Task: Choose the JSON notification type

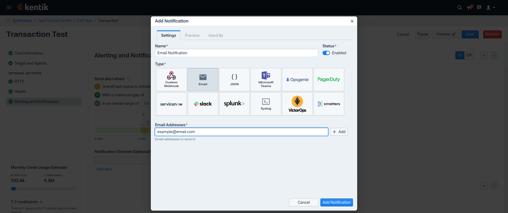Action: coord(234,80)
